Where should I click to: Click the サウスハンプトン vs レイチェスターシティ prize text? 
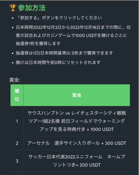(77, 113)
